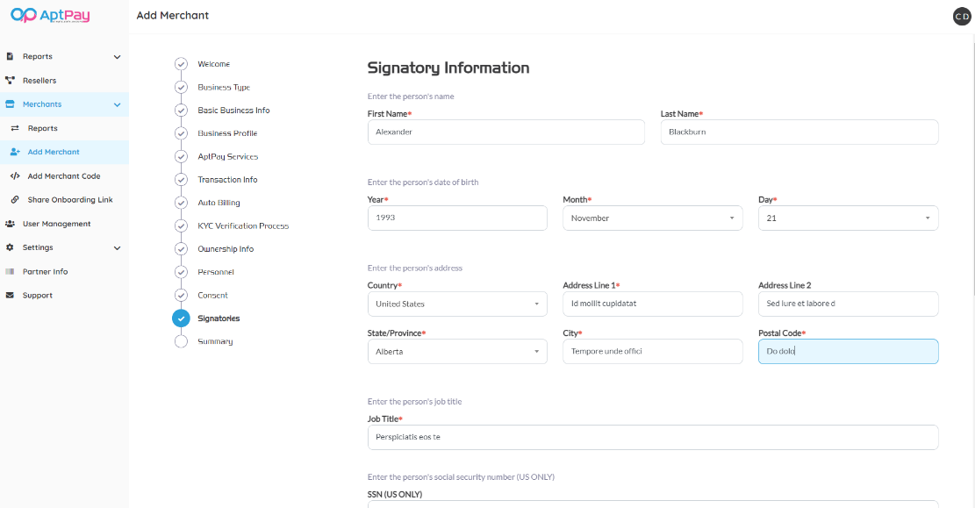Click the Settings gear icon
Image resolution: width=975 pixels, height=508 pixels.
tap(11, 247)
